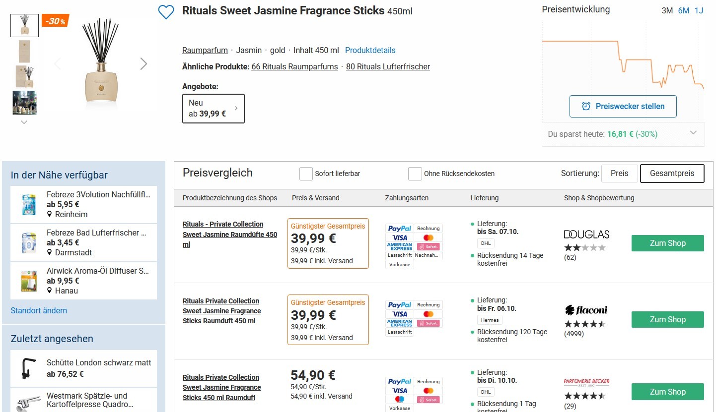Viewport: 716px width, 412px height.
Task: Sort offers by Gesamtpreis
Action: tap(672, 173)
